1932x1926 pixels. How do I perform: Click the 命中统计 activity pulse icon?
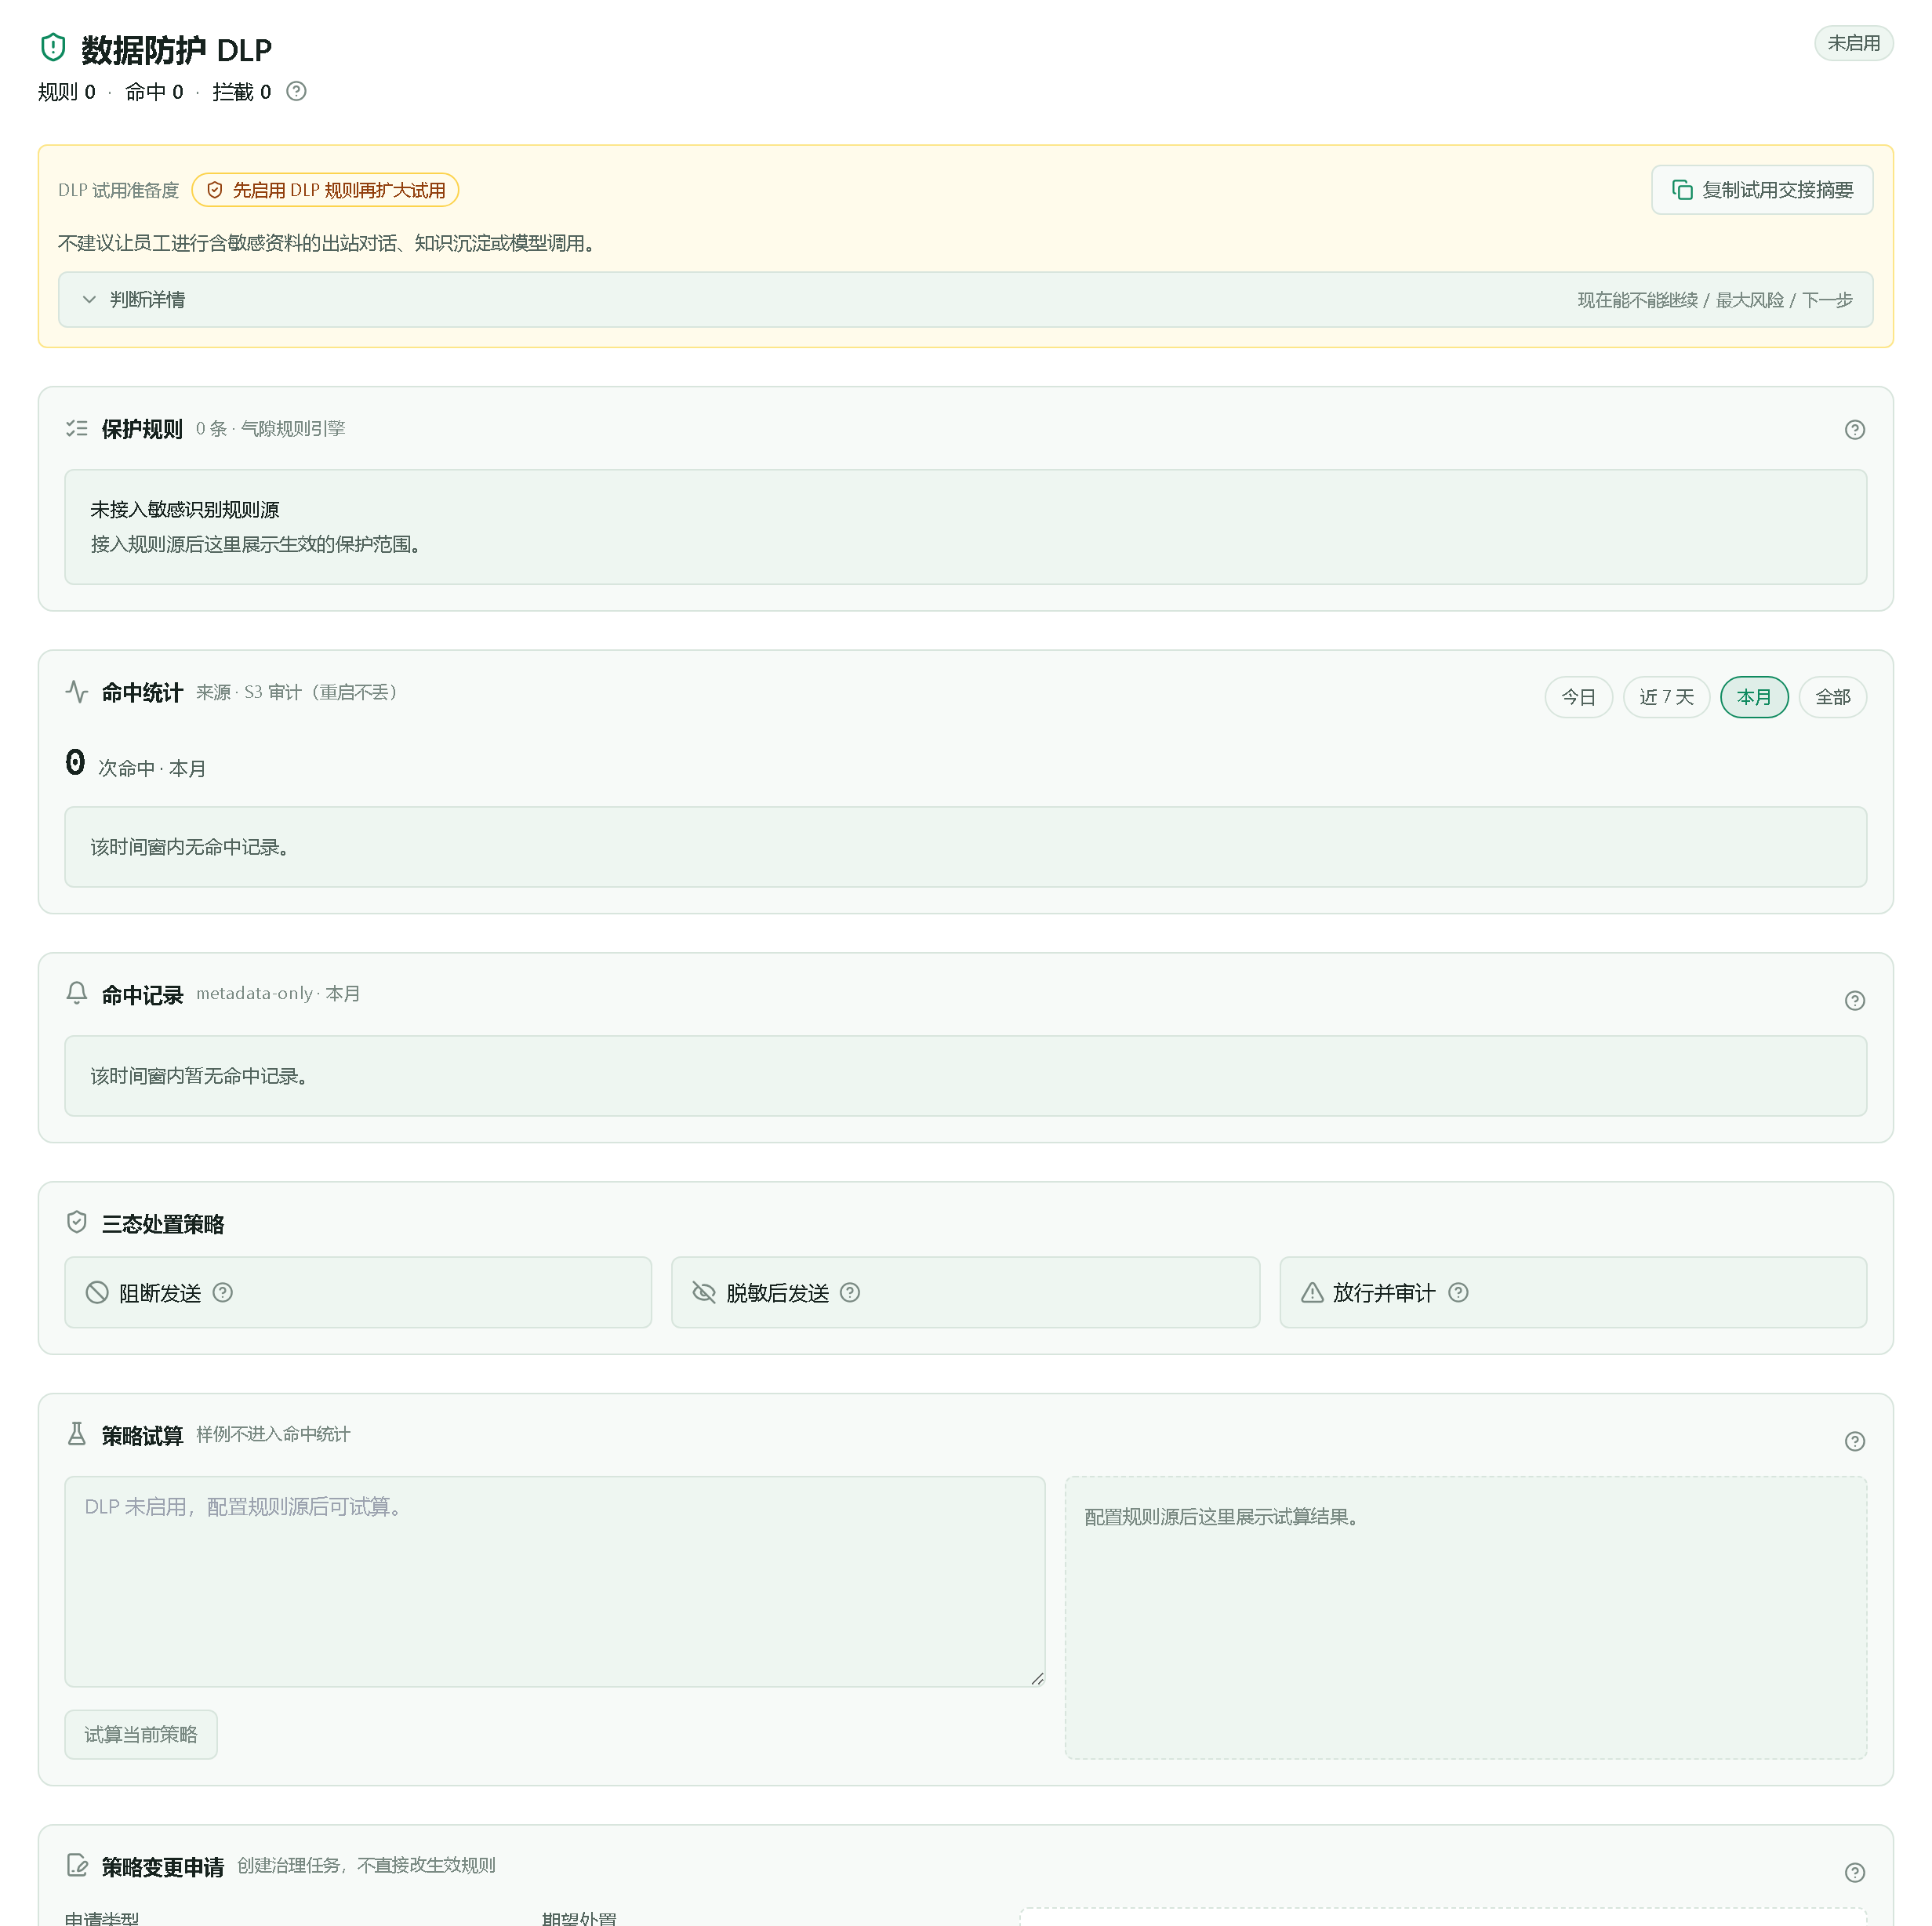click(x=77, y=692)
